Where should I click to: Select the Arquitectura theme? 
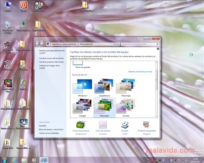point(104,88)
